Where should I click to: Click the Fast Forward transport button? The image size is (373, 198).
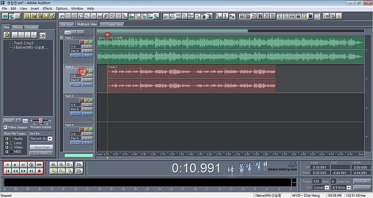point(23,171)
